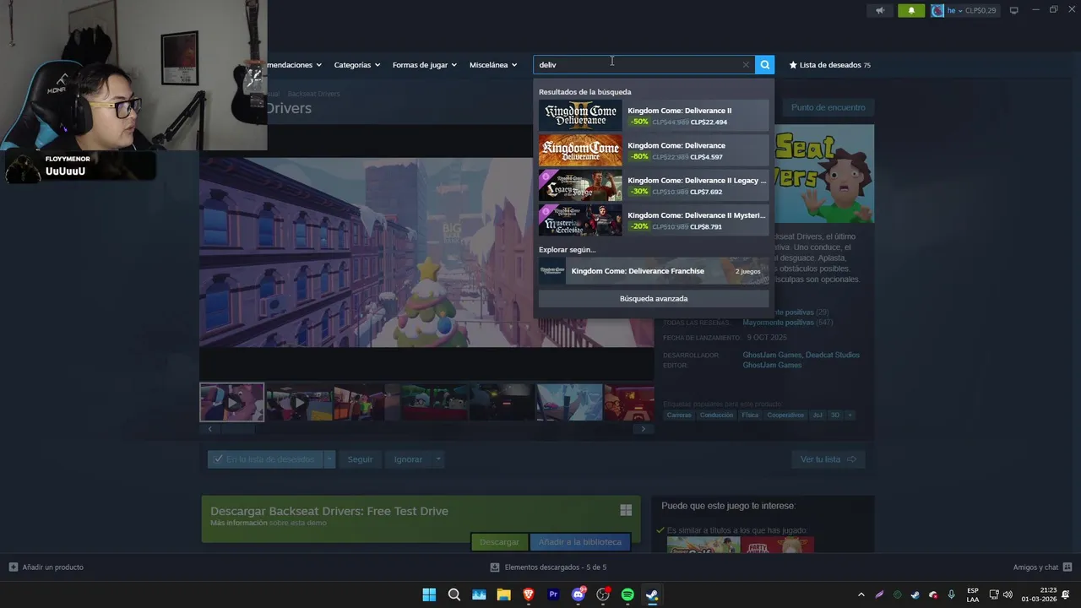Click the JcJ tag
This screenshot has height=608, width=1081.
(x=818, y=415)
